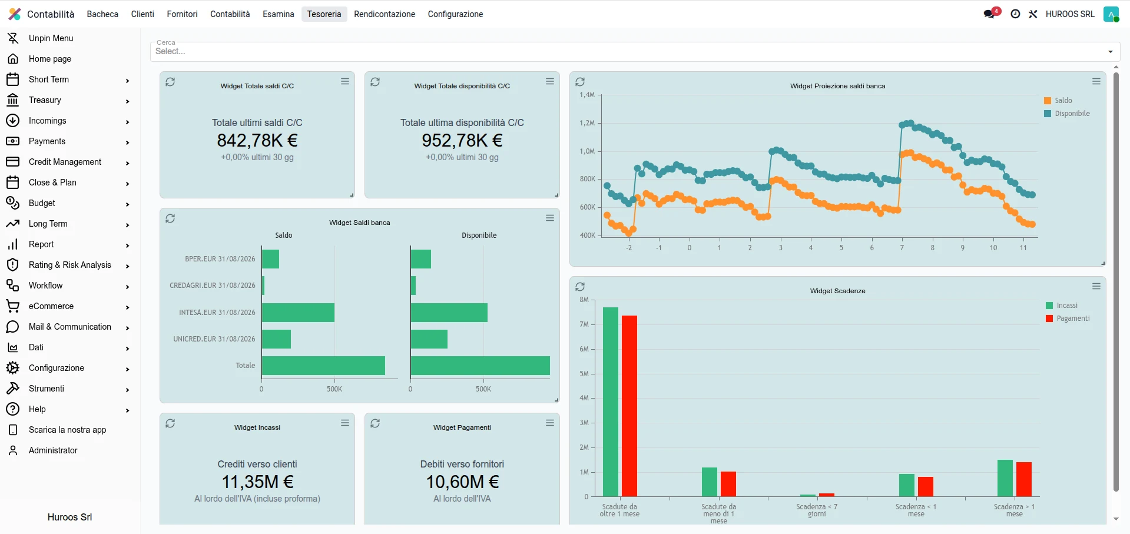Click the Unpin Menu pin icon
Image resolution: width=1130 pixels, height=534 pixels.
point(12,38)
